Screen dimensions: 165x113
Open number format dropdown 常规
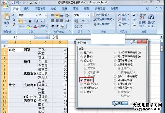point(89,15)
